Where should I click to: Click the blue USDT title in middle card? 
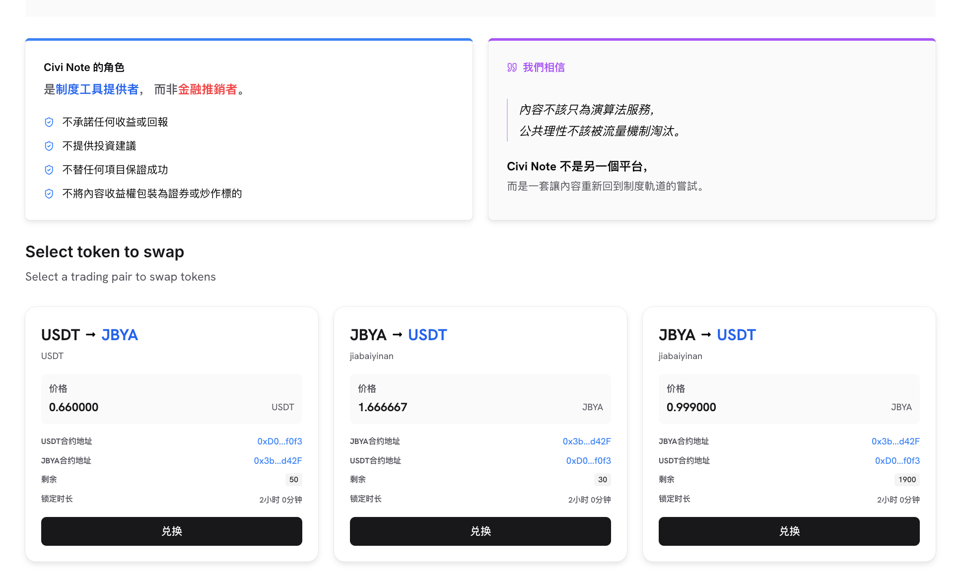point(427,335)
